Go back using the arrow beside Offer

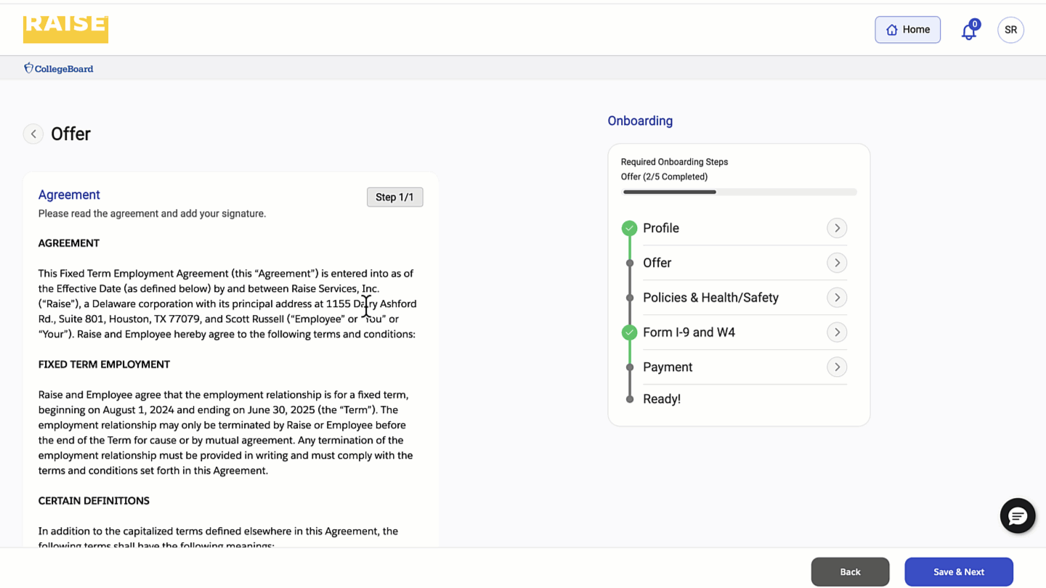(x=33, y=134)
